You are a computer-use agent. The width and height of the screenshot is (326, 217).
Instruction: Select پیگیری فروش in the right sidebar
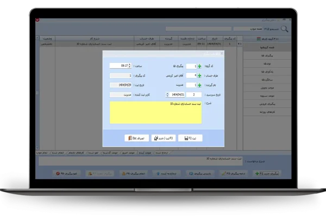pos(267,104)
